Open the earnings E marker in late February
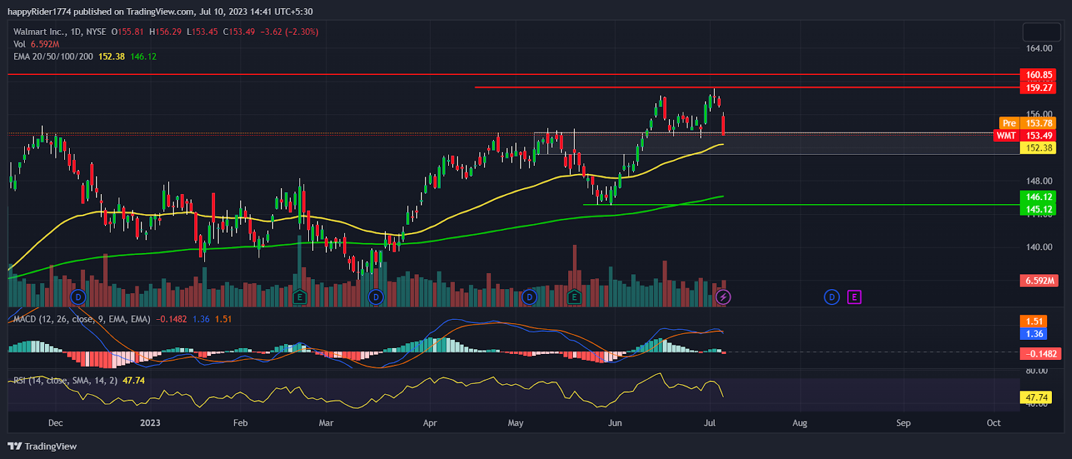1072x459 pixels. pos(299,296)
